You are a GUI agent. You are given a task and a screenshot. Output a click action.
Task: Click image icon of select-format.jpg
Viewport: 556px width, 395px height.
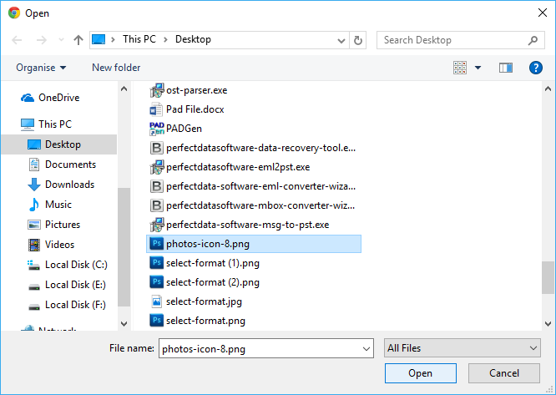[156, 301]
